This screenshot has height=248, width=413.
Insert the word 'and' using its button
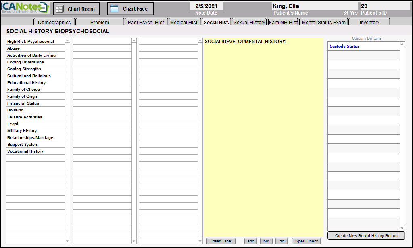coord(250,241)
